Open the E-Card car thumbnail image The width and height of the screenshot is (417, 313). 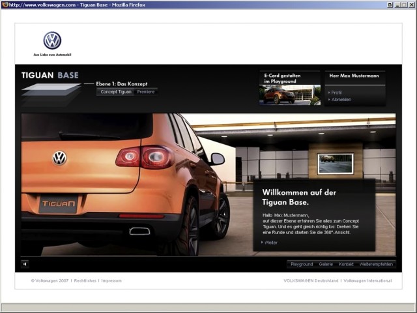[290, 95]
